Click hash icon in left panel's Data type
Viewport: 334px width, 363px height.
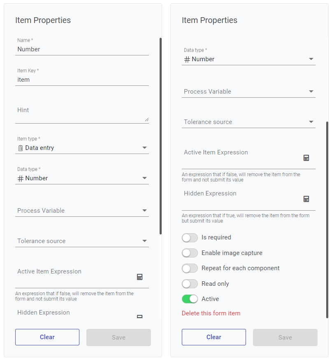coord(21,178)
